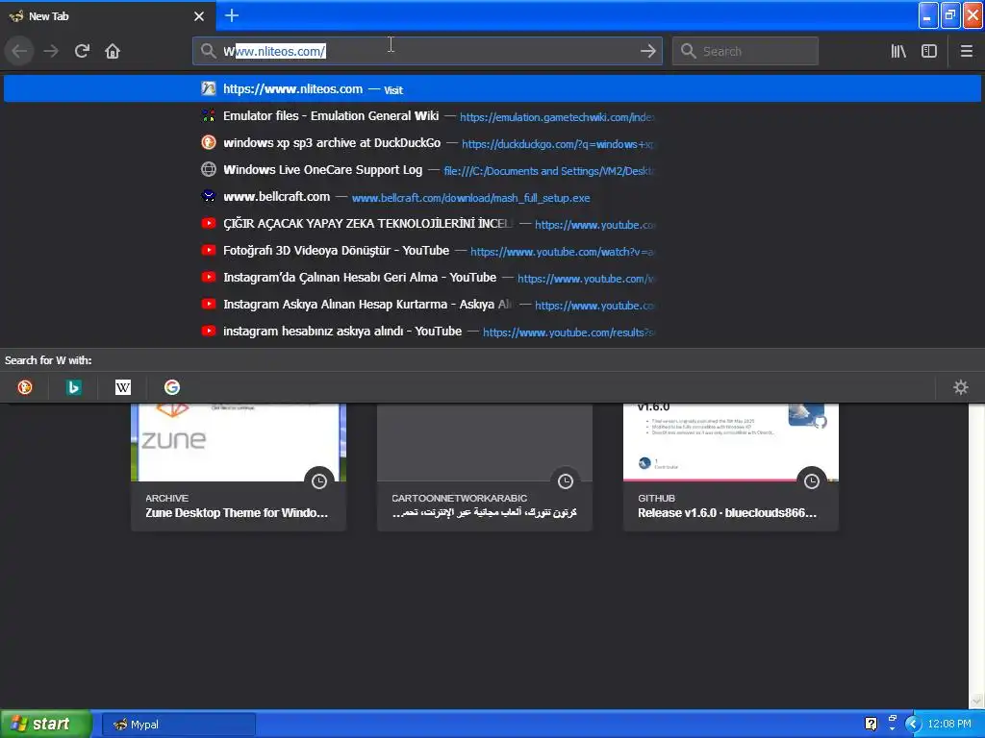Open the hamburger application menu
985x738 pixels.
pyautogui.click(x=966, y=52)
